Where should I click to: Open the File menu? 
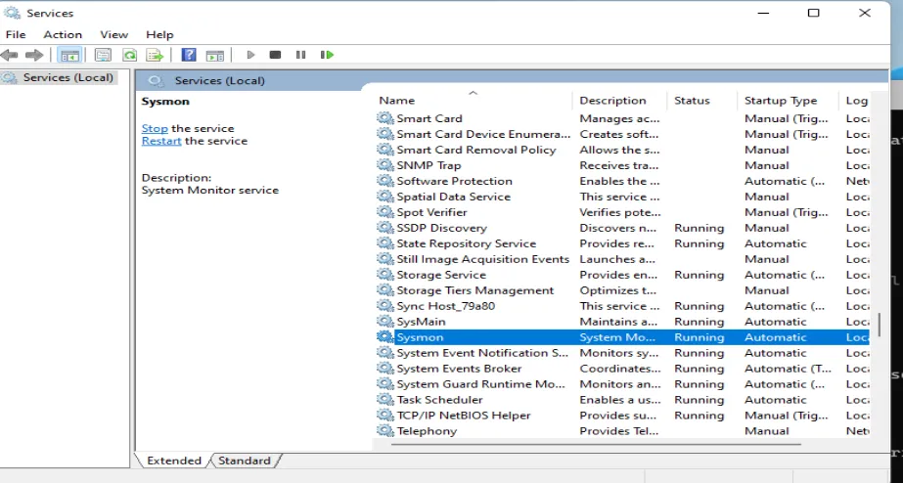[x=16, y=34]
